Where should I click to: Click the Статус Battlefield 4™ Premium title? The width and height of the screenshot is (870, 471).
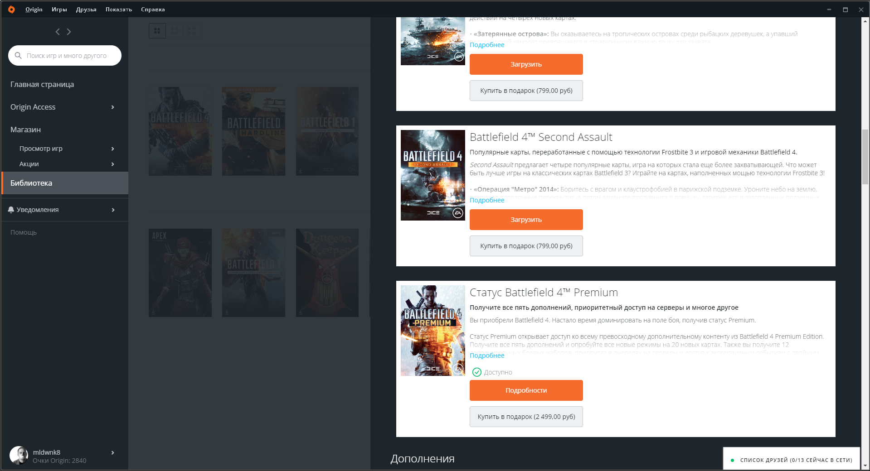(544, 293)
